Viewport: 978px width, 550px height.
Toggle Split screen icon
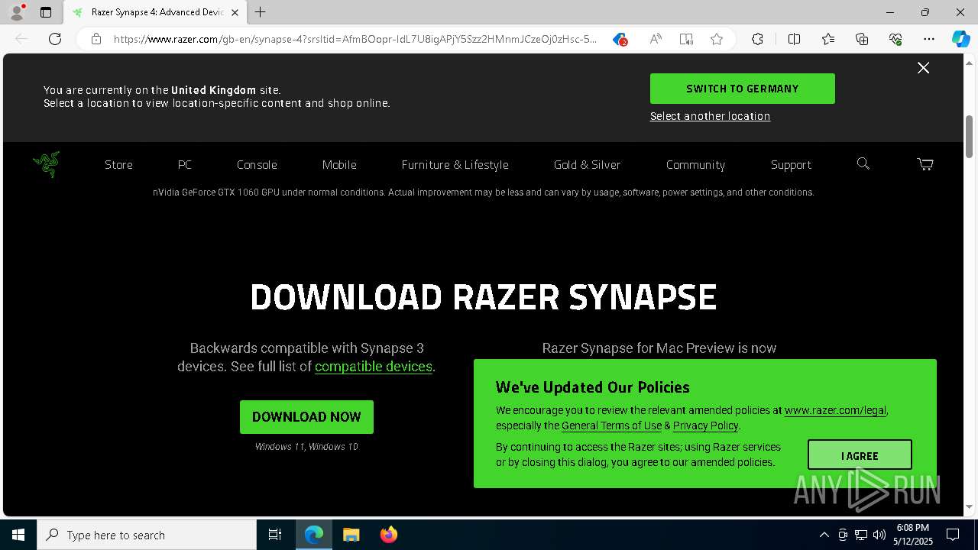(x=794, y=39)
